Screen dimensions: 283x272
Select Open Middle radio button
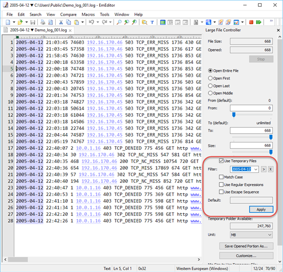point(210,93)
